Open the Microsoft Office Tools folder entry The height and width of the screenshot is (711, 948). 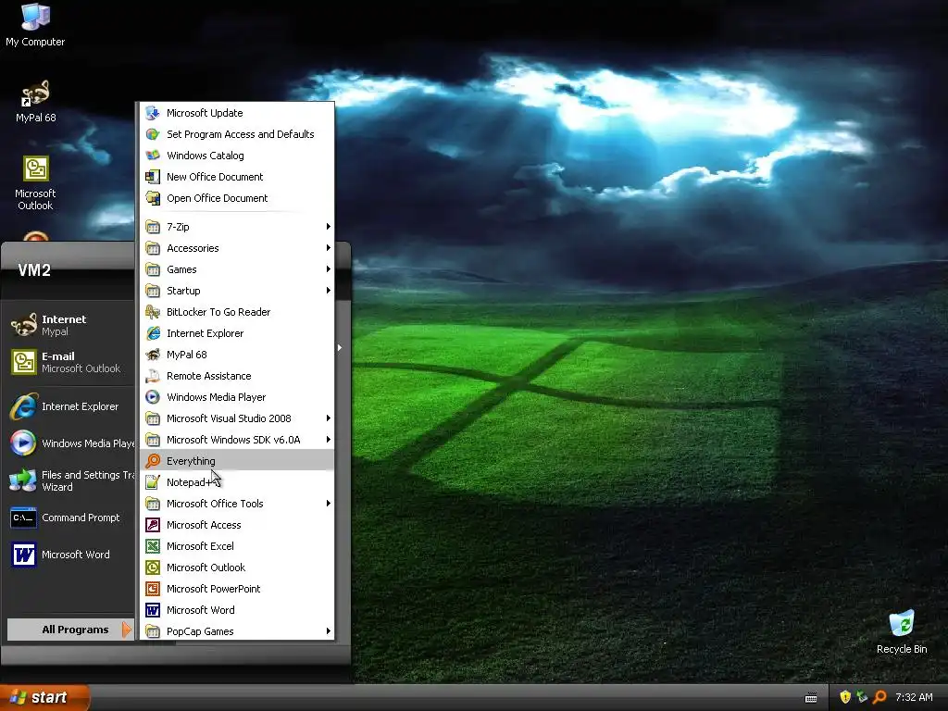[x=237, y=504]
